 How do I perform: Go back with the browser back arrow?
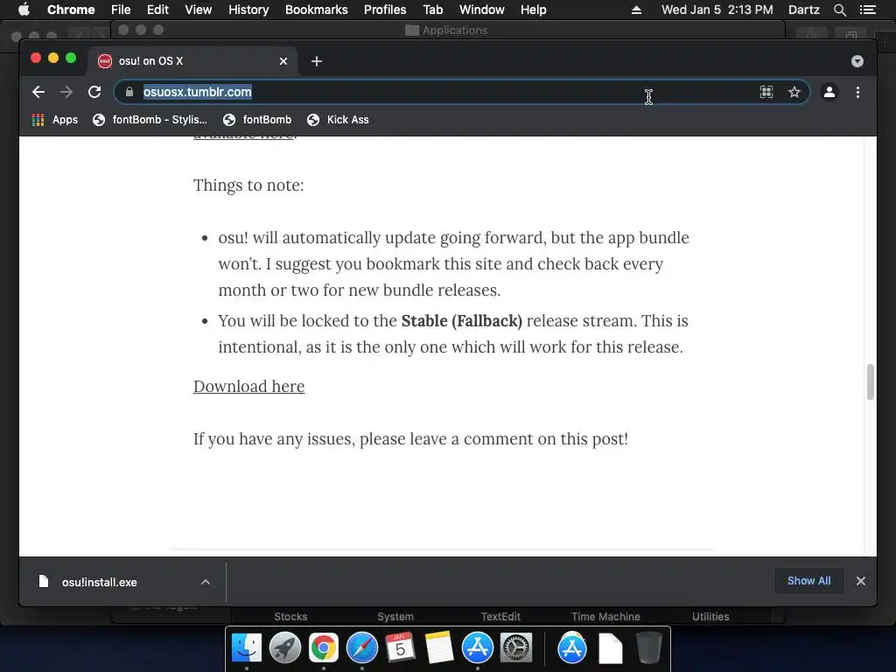click(38, 92)
